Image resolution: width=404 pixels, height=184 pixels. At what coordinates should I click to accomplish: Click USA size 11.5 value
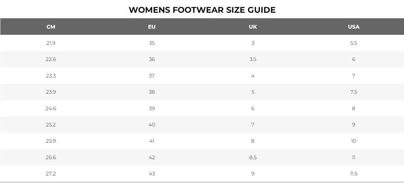tap(353, 174)
